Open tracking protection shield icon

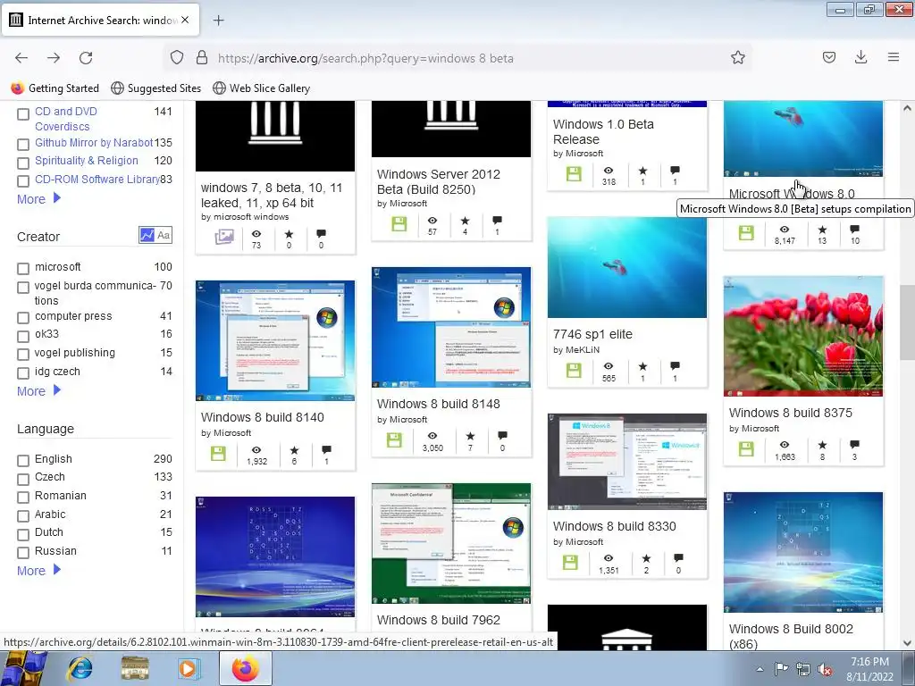[x=177, y=58]
